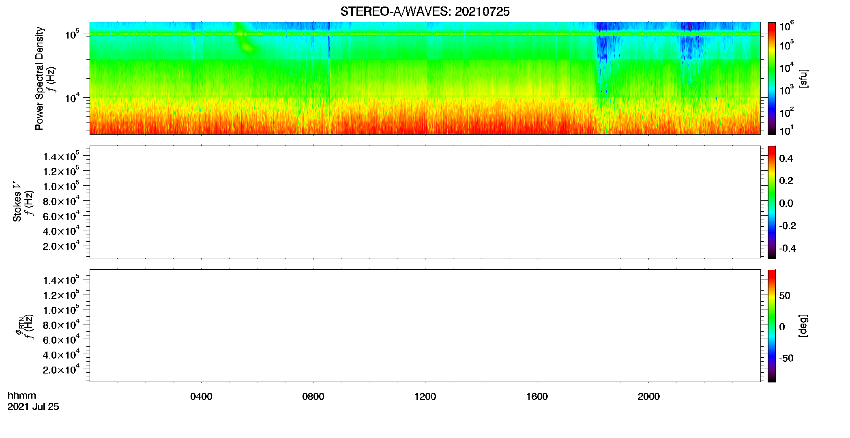Click the power spectral density color bar
The width and height of the screenshot is (850, 438).
tap(772, 78)
